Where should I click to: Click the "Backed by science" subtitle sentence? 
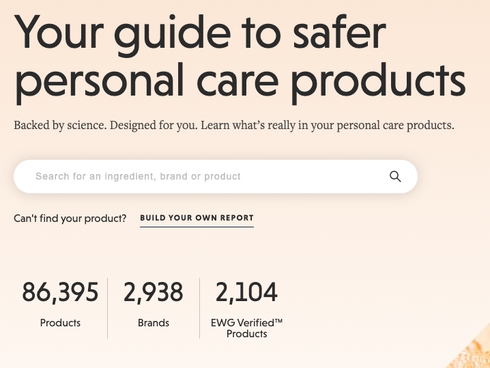(60, 126)
